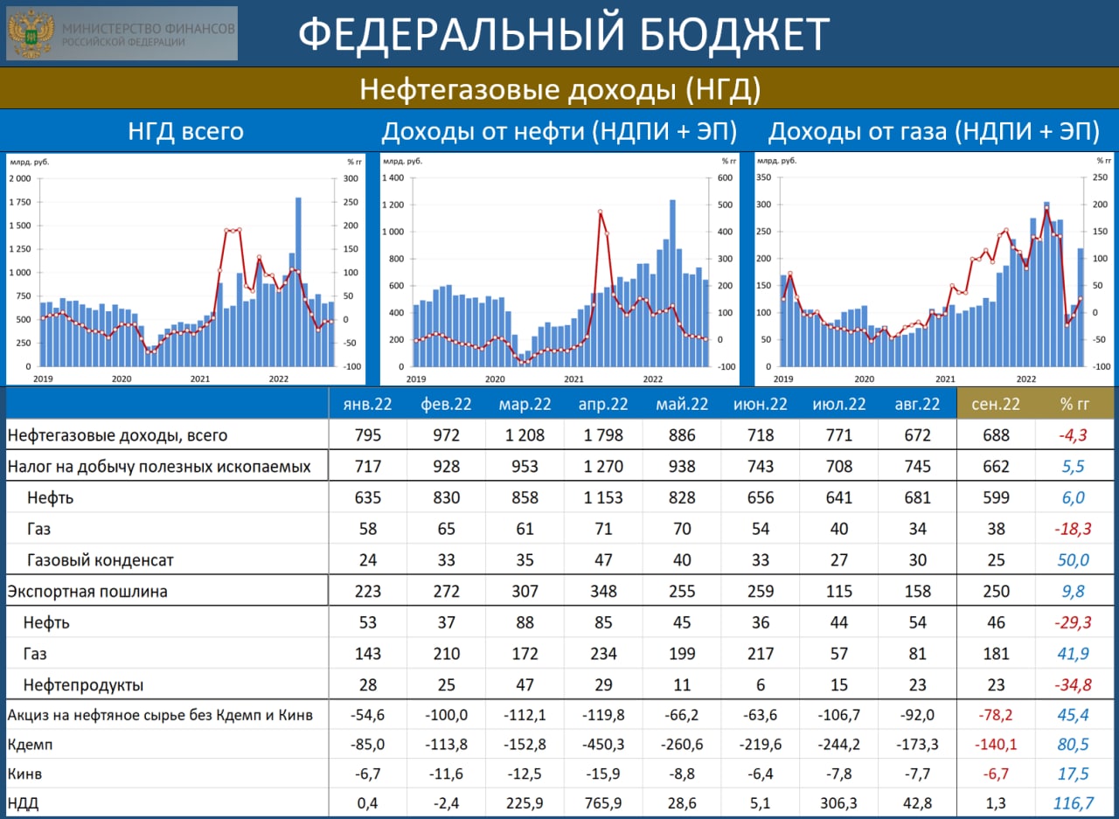Click the июн.22 column header
Screen dimensions: 1119x819
[761, 404]
